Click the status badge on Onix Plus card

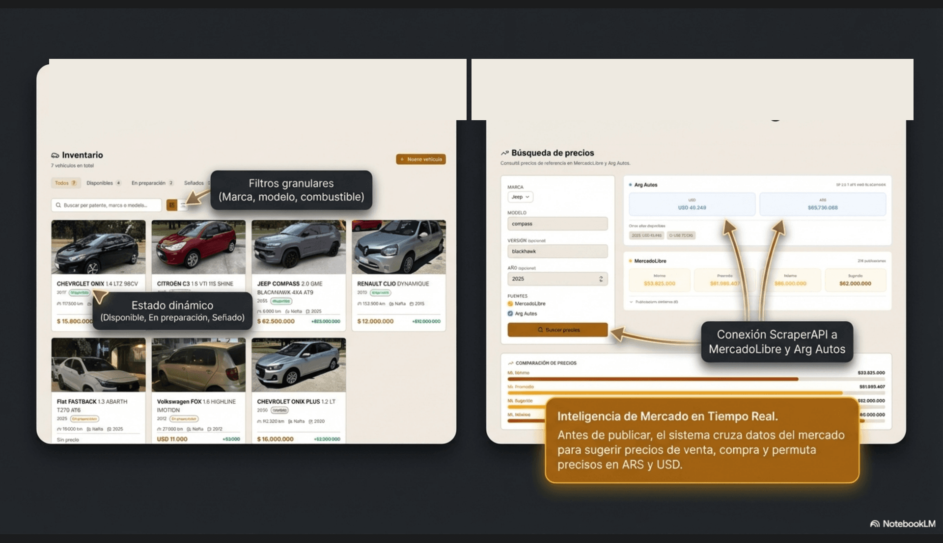(x=279, y=410)
